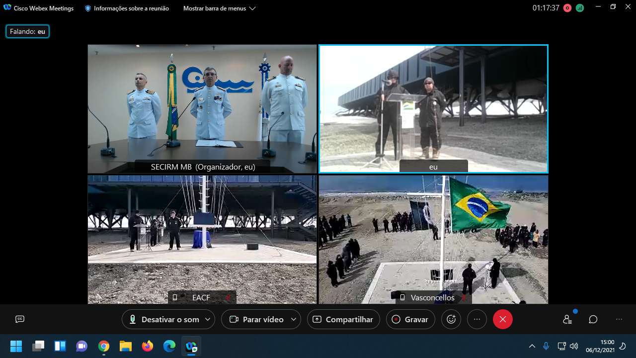Click the Falando: eu speaker label
This screenshot has height=358, width=636.
pyautogui.click(x=27, y=31)
